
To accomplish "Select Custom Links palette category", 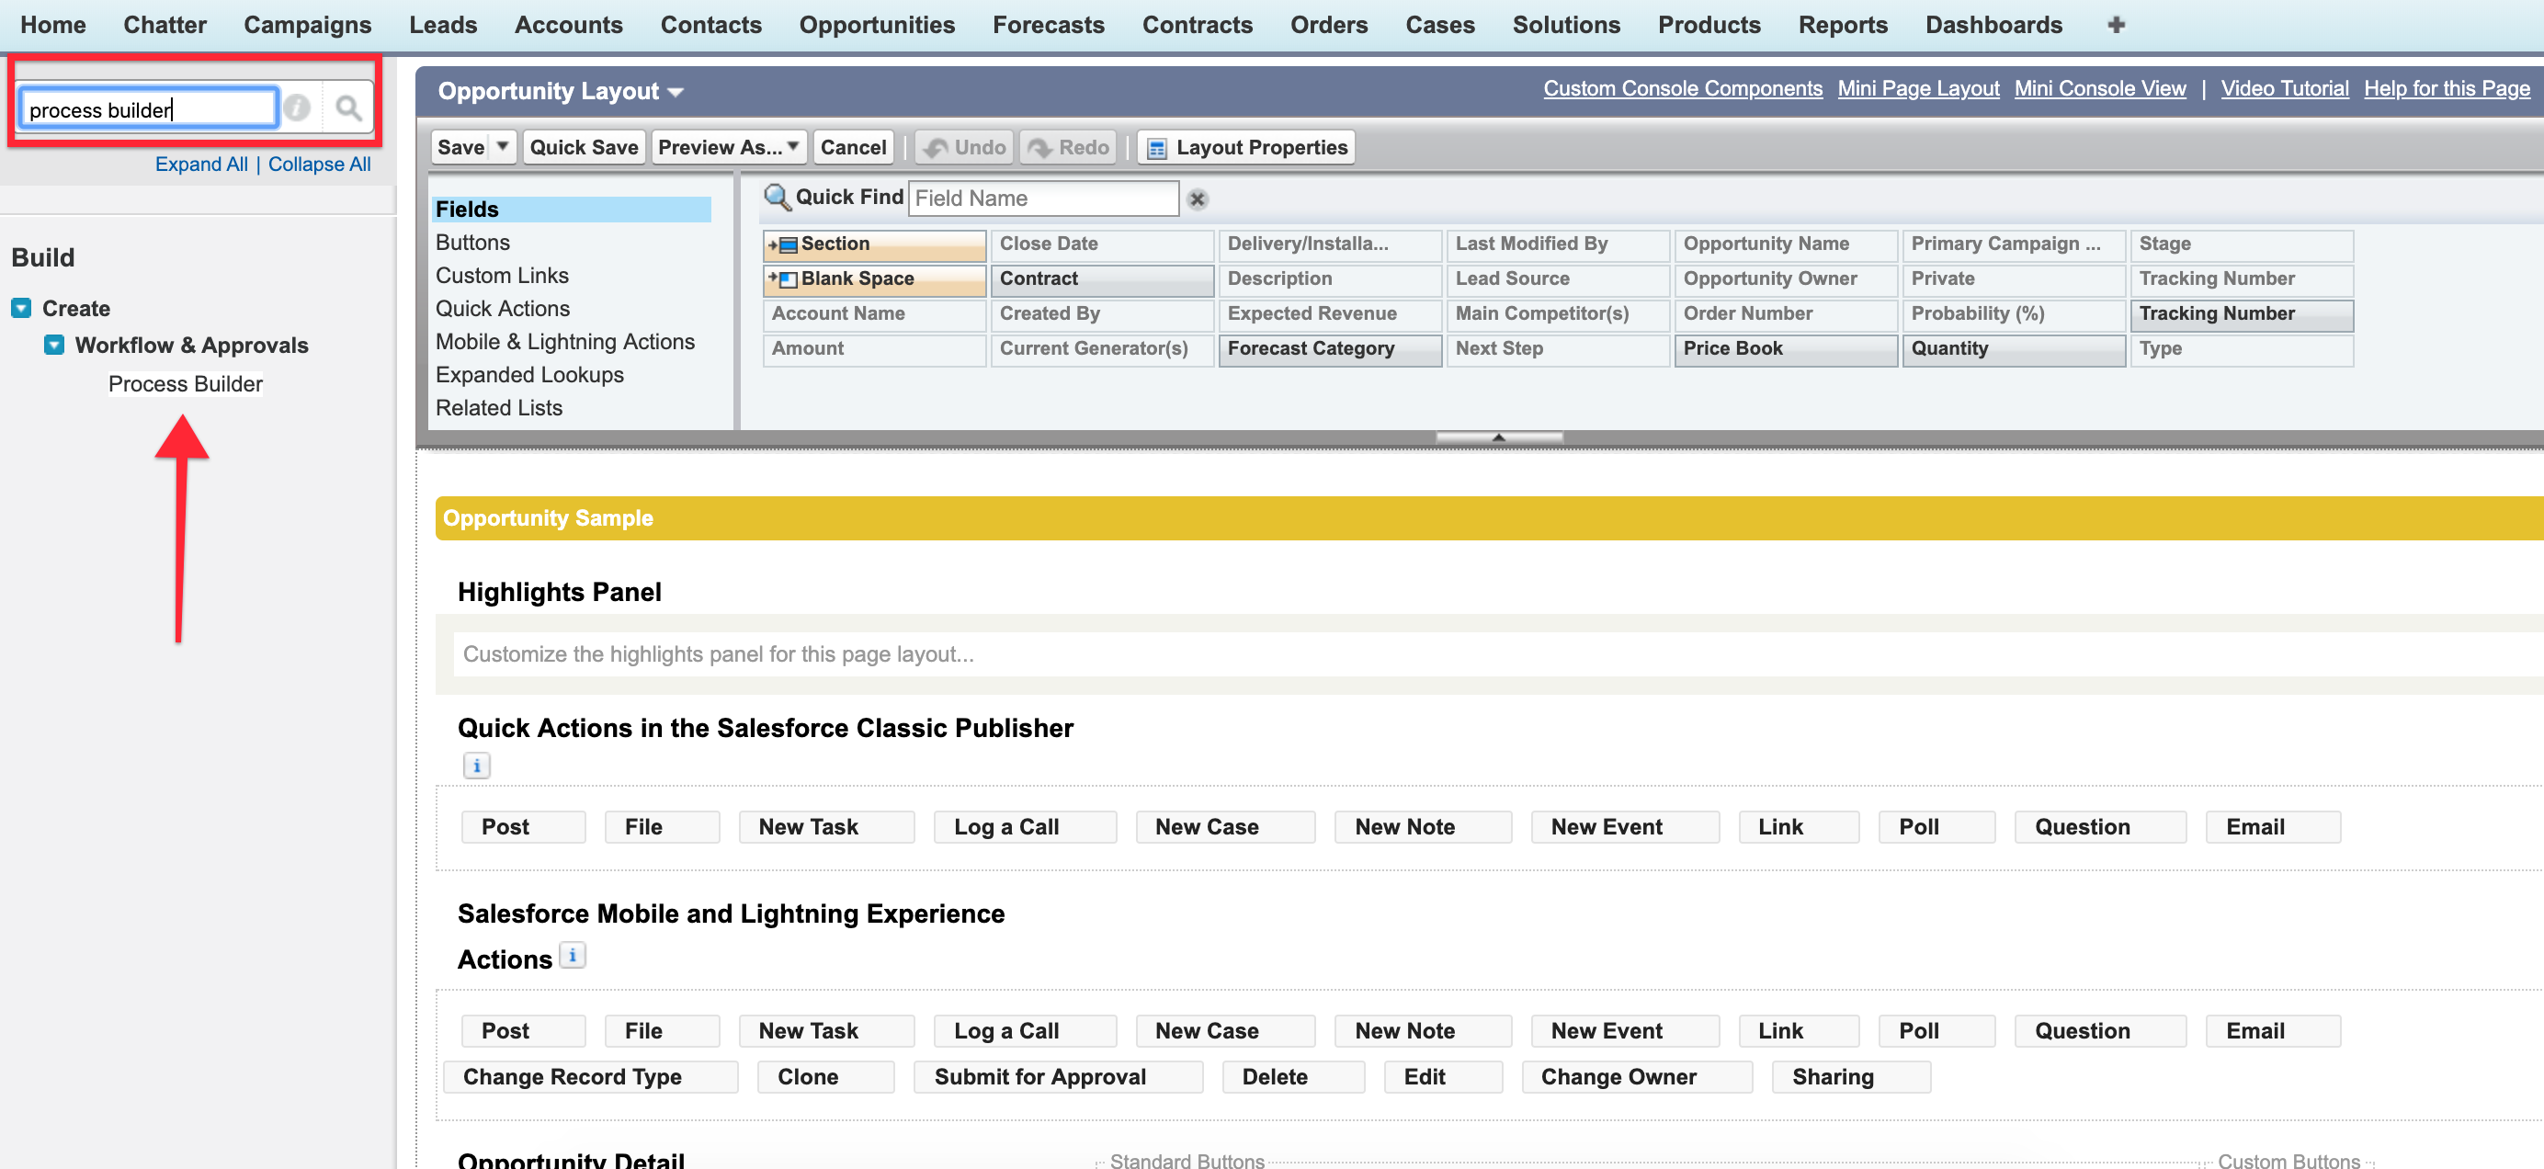I will point(502,276).
